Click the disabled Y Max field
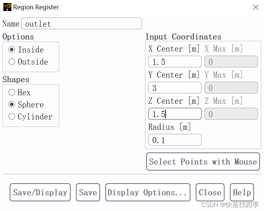The image size is (264, 211). point(231,88)
